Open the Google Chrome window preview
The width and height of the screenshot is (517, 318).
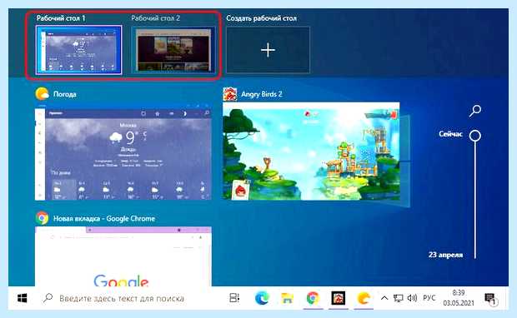(x=123, y=256)
